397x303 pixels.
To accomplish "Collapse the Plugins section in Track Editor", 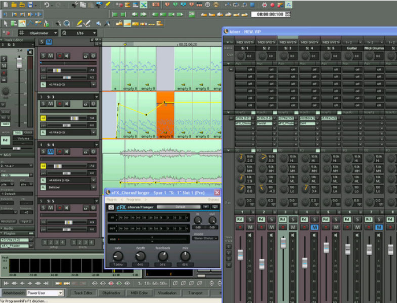I will click(2, 233).
